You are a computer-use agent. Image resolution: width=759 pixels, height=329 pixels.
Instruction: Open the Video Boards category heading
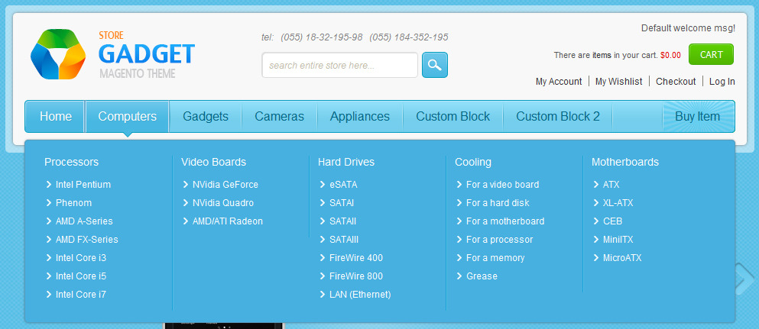(x=213, y=162)
